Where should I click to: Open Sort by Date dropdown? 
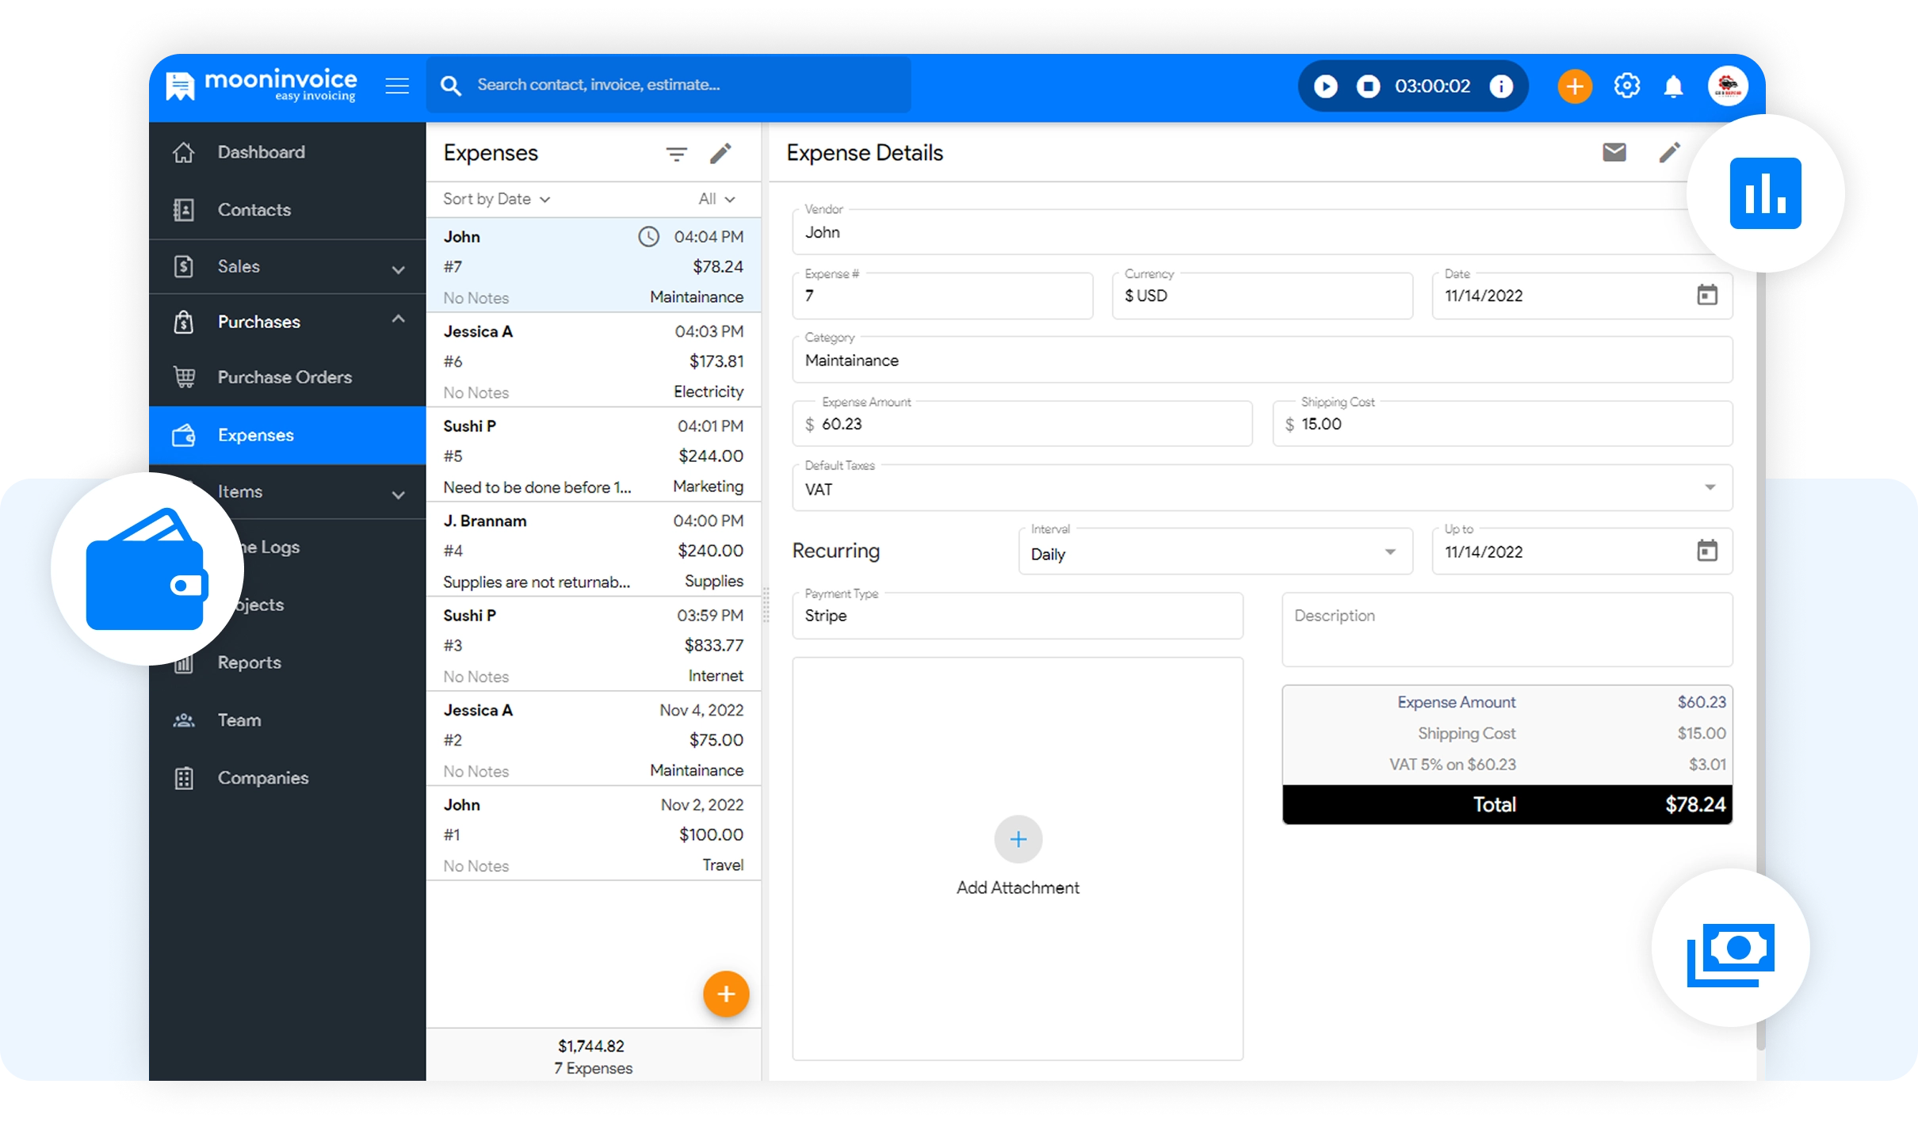pos(496,199)
